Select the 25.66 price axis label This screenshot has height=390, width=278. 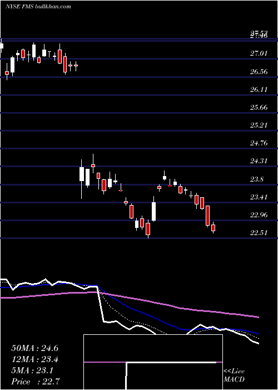pos(259,108)
